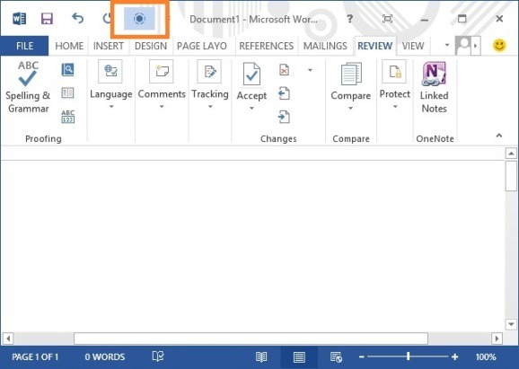Open the FILE tab
The width and height of the screenshot is (519, 369).
click(x=24, y=46)
